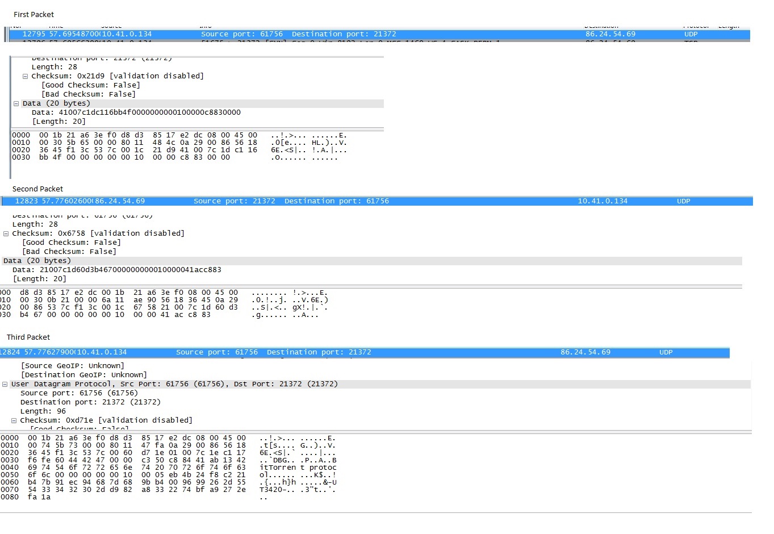Select '[Bad Checksum: False]' under Checksum 0x21d9
Image resolution: width=774 pixels, height=534 pixels.
(89, 94)
